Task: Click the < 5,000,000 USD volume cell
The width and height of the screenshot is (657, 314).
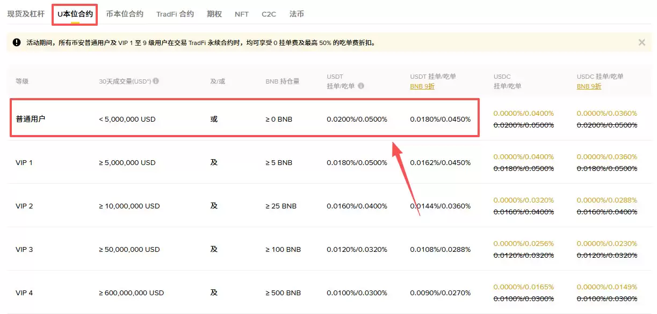Action: point(127,119)
